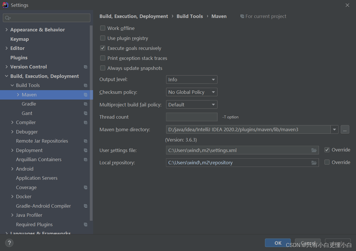Enable Always update snapshots

pos(103,68)
